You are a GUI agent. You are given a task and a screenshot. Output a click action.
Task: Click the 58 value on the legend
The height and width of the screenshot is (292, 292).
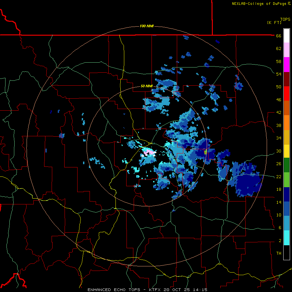tap(279, 62)
